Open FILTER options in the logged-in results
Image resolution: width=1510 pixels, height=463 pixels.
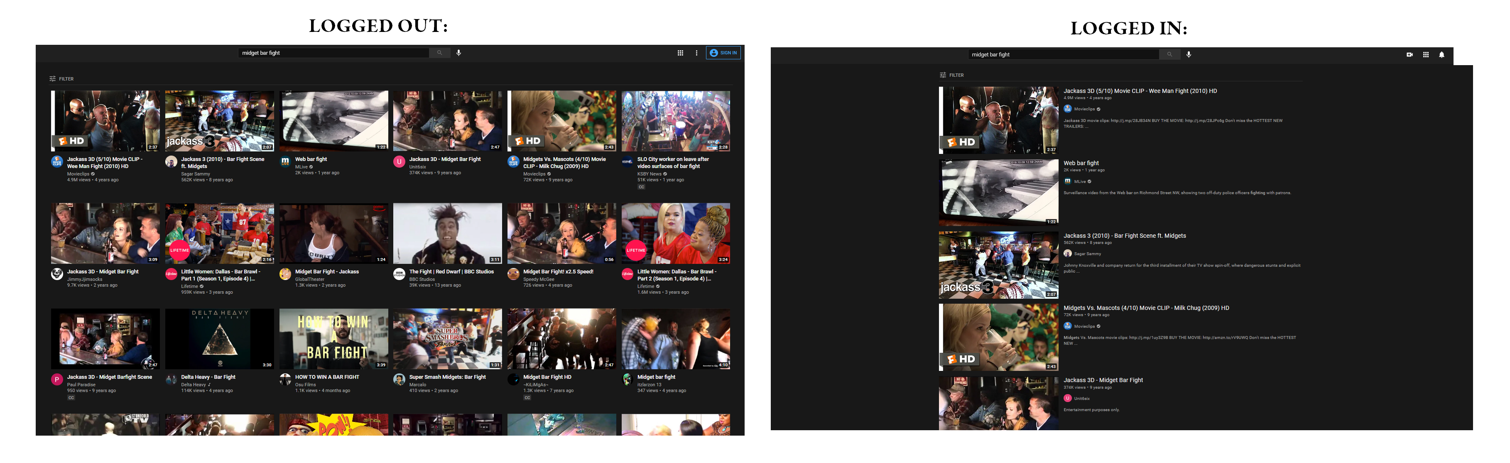click(x=951, y=75)
